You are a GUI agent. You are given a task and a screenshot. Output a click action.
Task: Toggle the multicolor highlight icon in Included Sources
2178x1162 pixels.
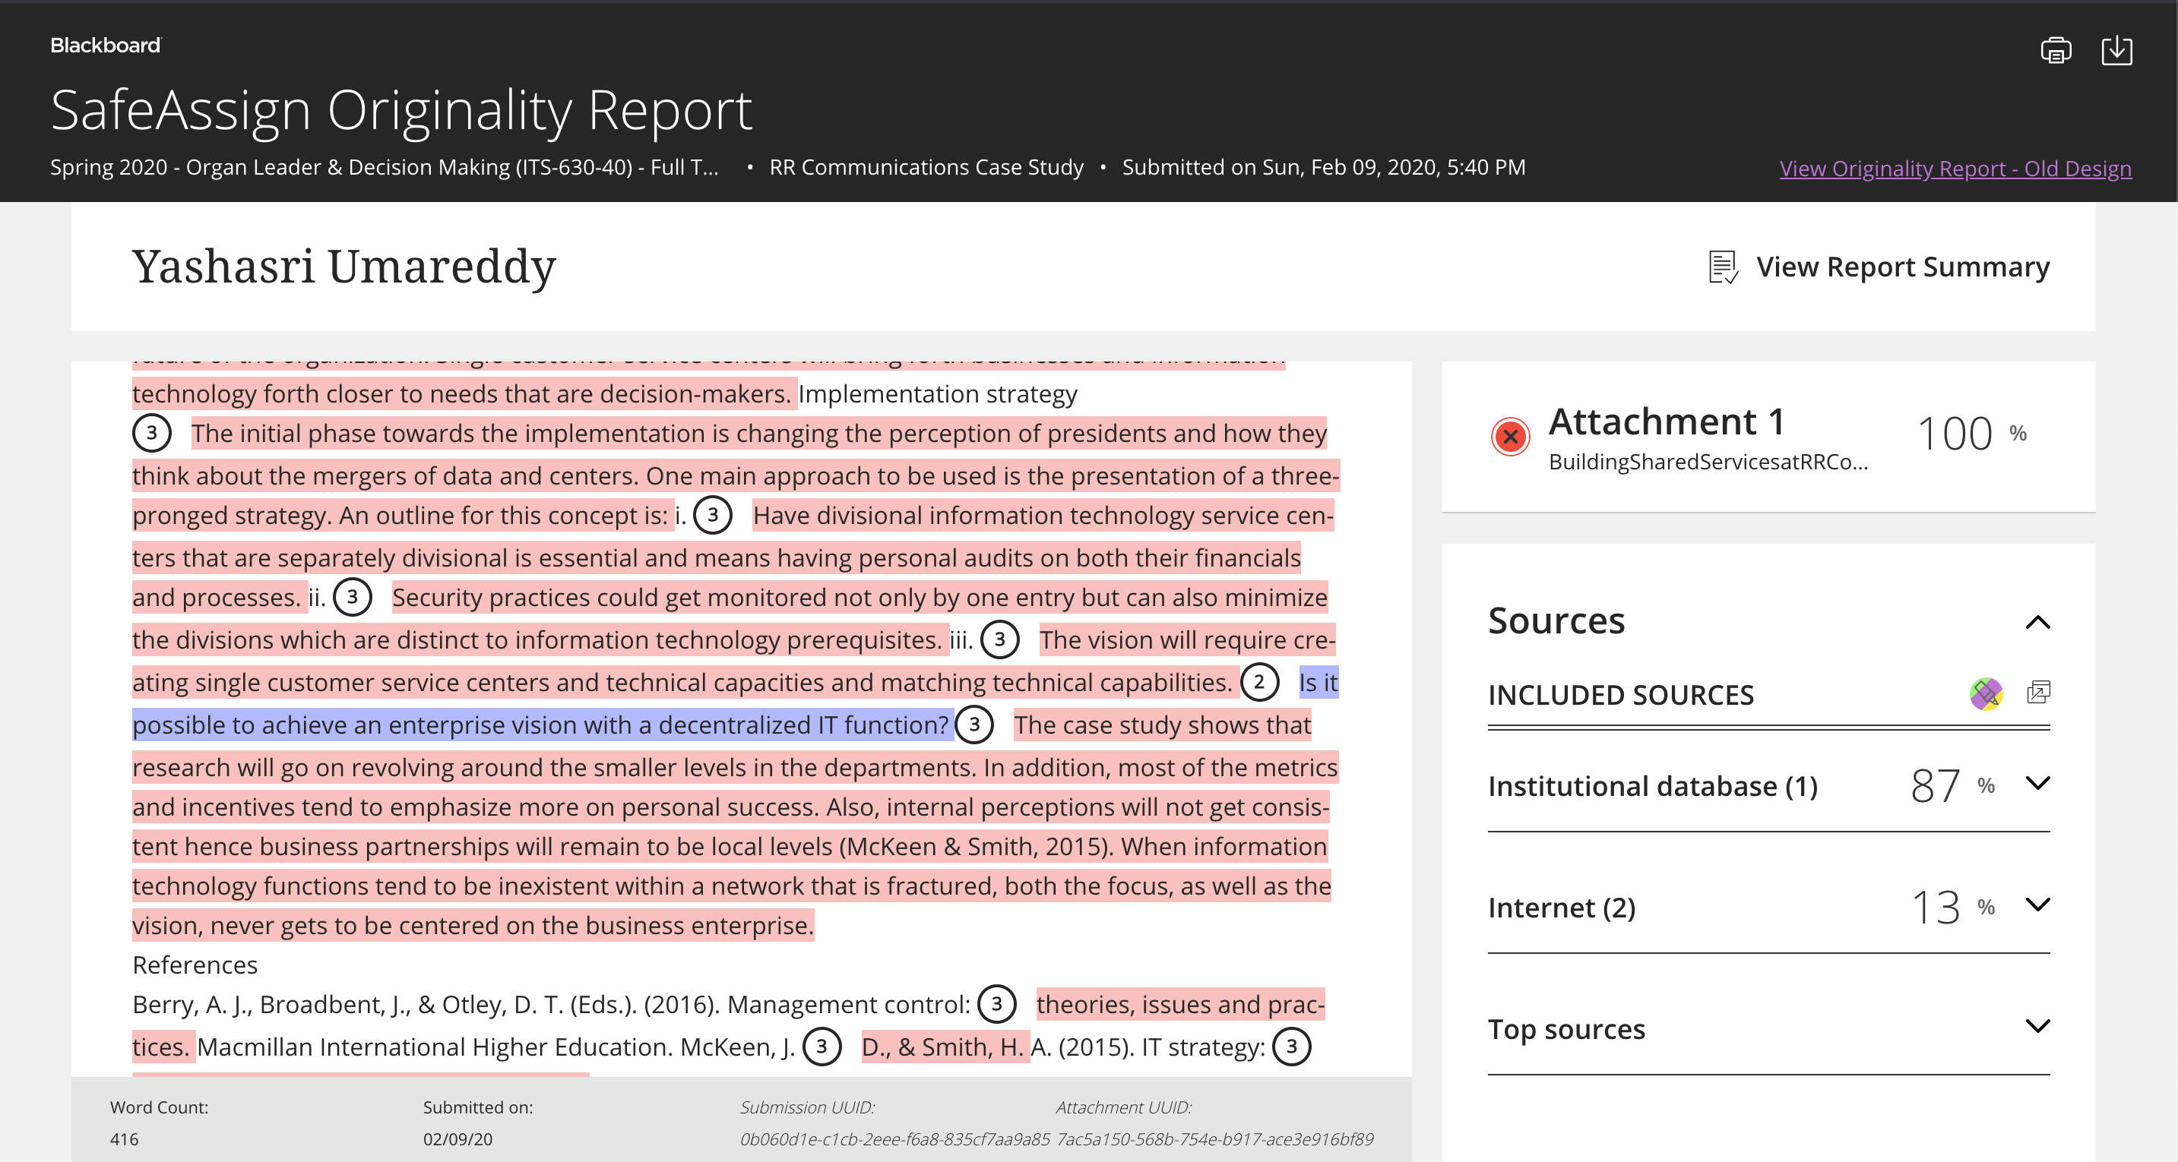click(1985, 694)
